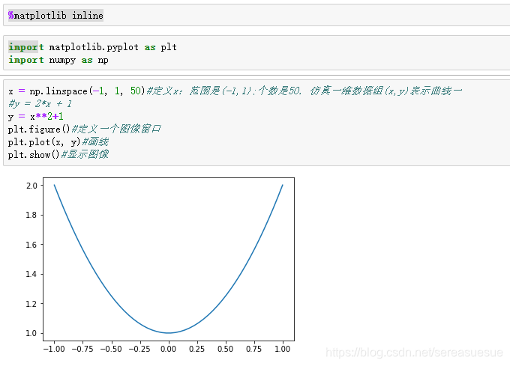Click x-axis tick label -0.25

pos(139,349)
